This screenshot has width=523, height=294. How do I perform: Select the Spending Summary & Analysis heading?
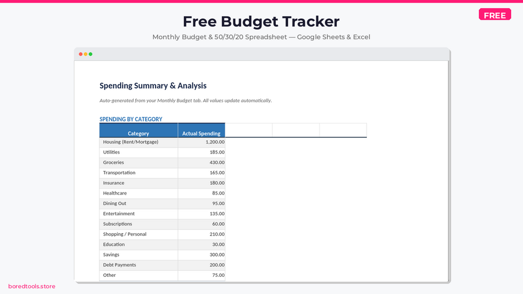(153, 86)
